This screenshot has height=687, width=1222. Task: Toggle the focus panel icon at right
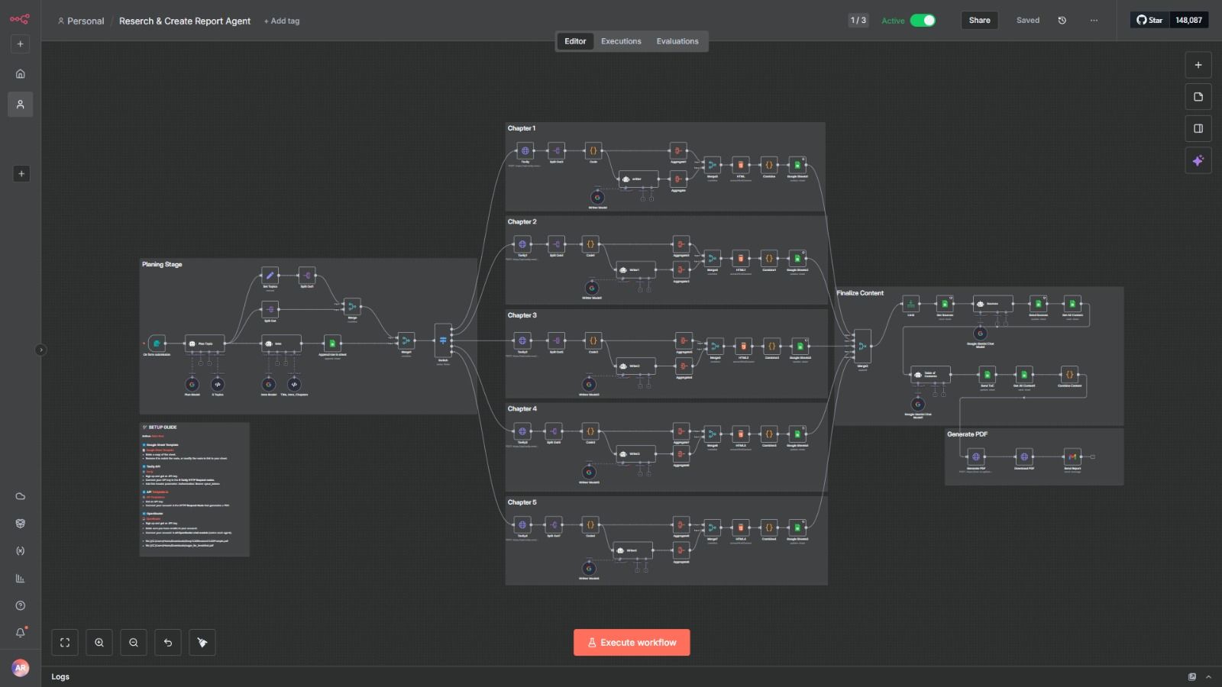point(1198,128)
